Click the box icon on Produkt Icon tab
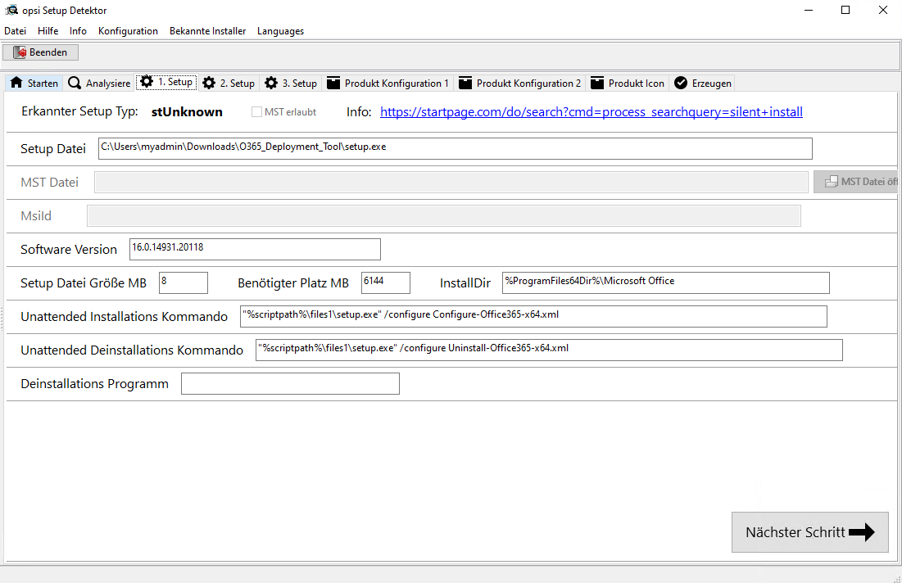Viewport: 902px width, 583px height. [x=597, y=84]
